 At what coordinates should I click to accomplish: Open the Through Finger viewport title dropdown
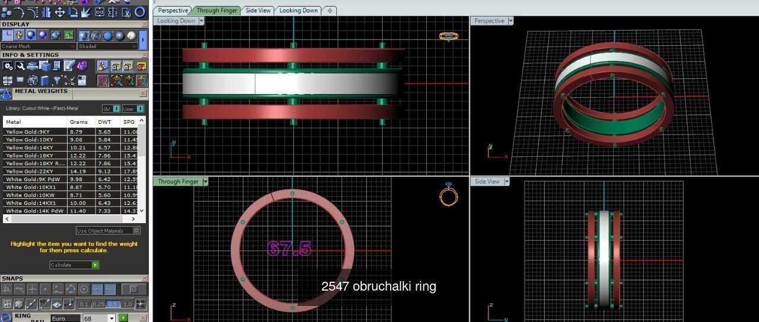[x=205, y=182]
